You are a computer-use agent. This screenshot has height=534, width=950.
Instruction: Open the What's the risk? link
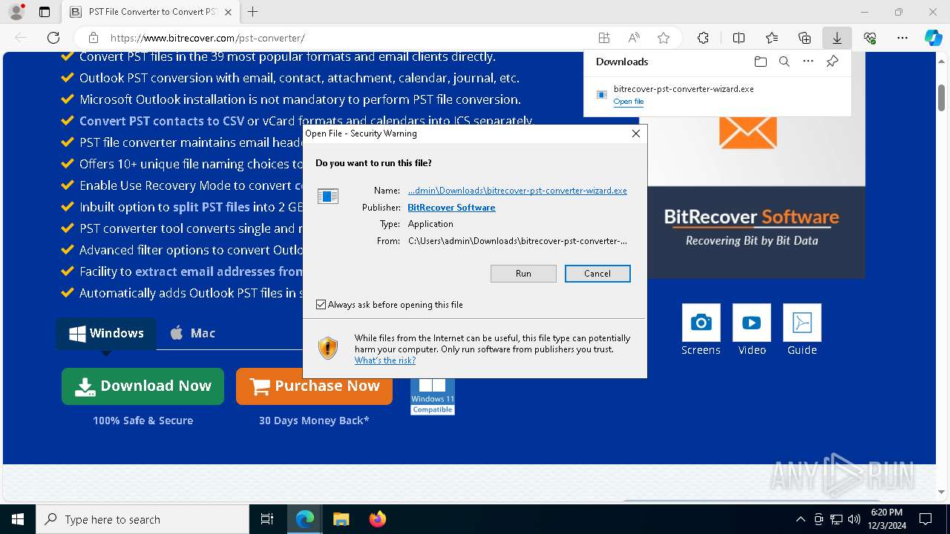[x=385, y=360]
